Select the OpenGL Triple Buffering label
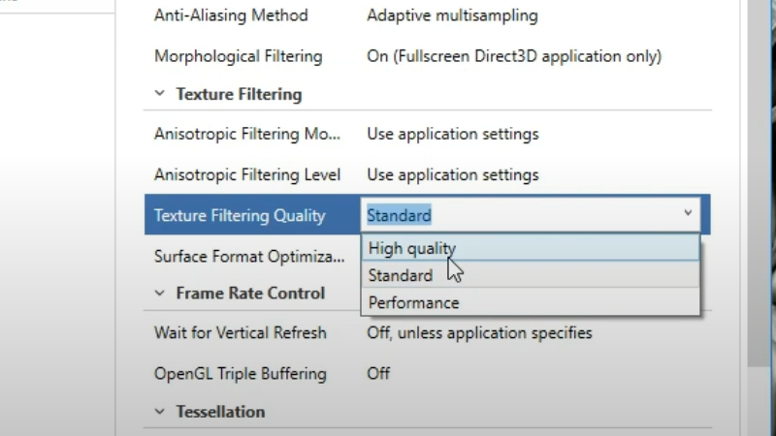 click(240, 373)
